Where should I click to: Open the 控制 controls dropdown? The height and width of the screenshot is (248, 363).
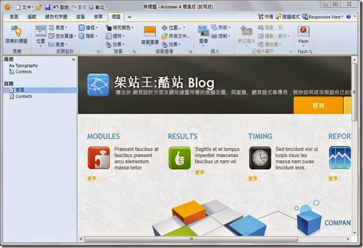[x=221, y=36]
